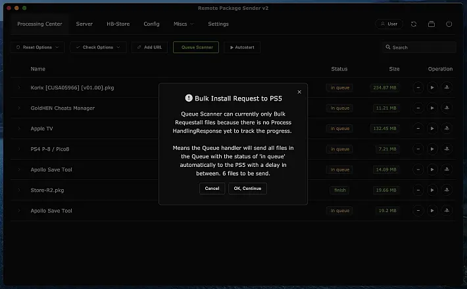Click play icon on 19.2 MB Apollo Save Tool row
This screenshot has width=467, height=289.
pos(432,210)
